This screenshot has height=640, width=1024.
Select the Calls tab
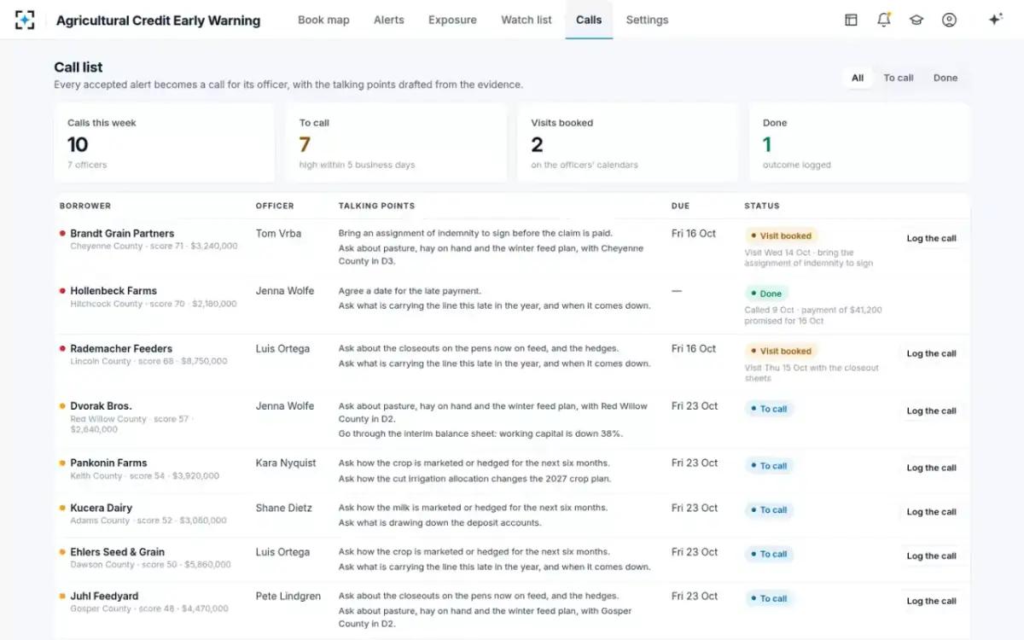point(589,20)
